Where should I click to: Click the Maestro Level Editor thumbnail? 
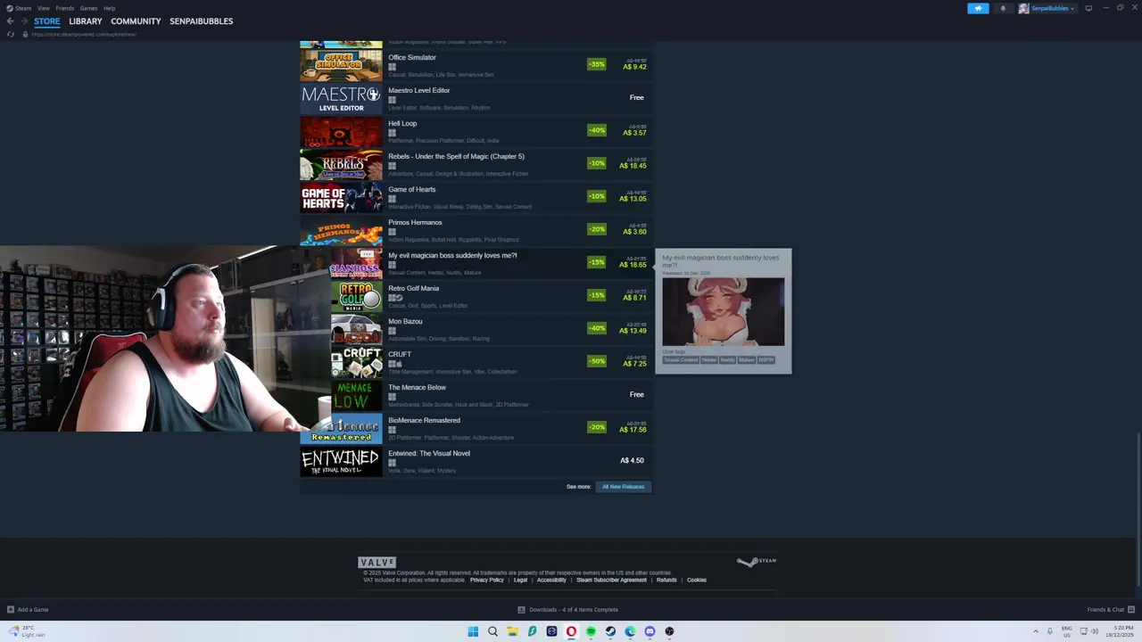(341, 98)
